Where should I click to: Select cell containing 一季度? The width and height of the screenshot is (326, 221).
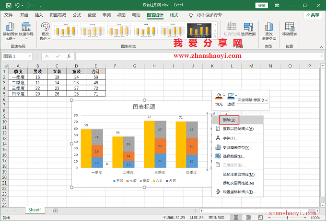(x=18, y=77)
